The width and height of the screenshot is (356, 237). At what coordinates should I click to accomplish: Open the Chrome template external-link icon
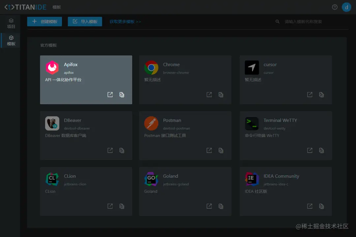point(209,94)
